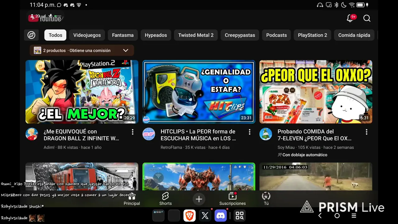Viewport: 398px width, 224px height.
Task: Launch Brave browser from taskbar
Action: tap(189, 216)
